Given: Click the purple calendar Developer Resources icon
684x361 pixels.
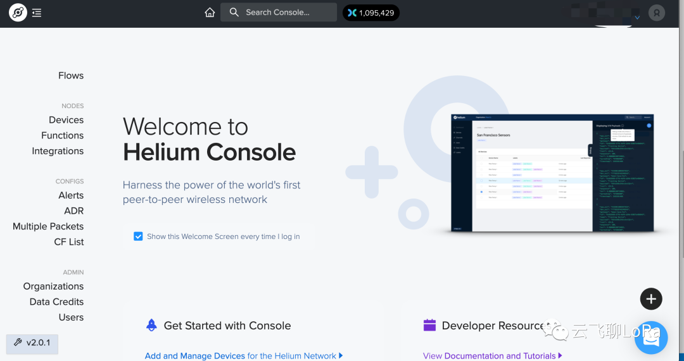Looking at the screenshot, I should (429, 326).
